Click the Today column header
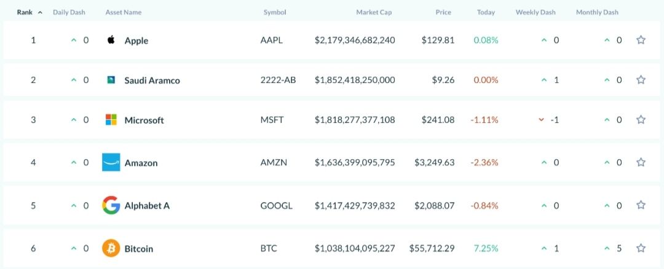This screenshot has height=269, width=664. (x=486, y=12)
